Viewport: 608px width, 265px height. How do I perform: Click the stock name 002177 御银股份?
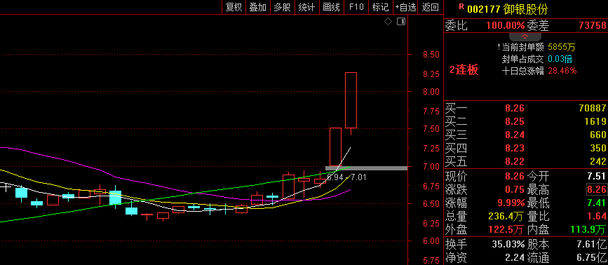click(508, 9)
